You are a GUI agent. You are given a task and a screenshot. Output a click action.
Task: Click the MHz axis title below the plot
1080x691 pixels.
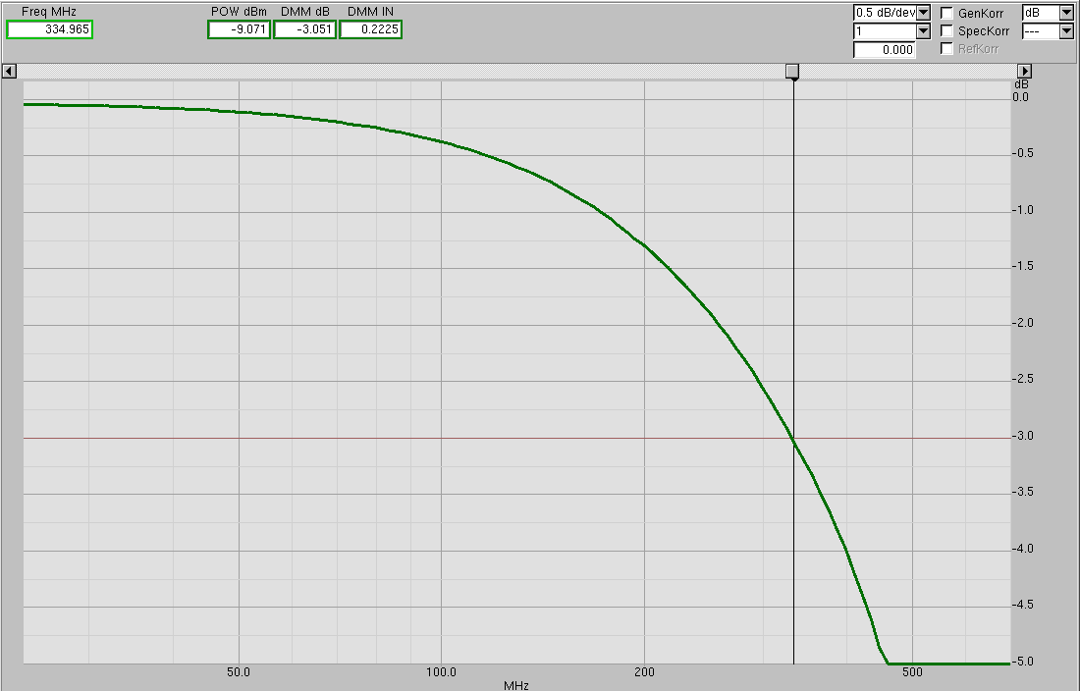515,685
